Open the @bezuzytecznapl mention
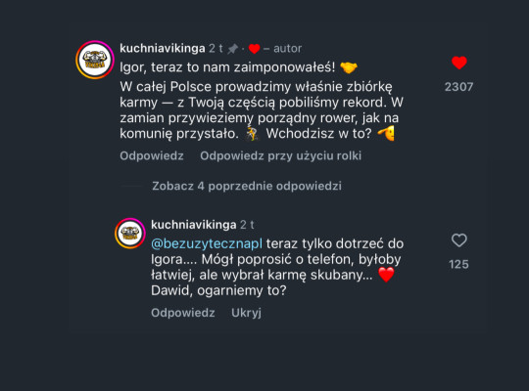Image resolution: width=529 pixels, height=391 pixels. pyautogui.click(x=207, y=243)
